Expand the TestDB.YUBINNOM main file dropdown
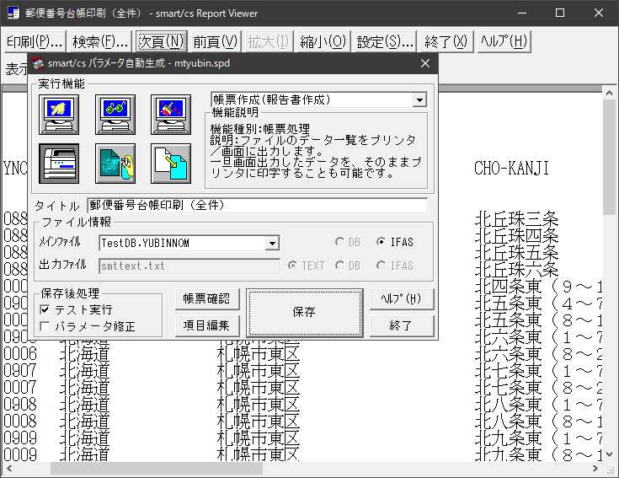The width and height of the screenshot is (619, 478). point(271,244)
